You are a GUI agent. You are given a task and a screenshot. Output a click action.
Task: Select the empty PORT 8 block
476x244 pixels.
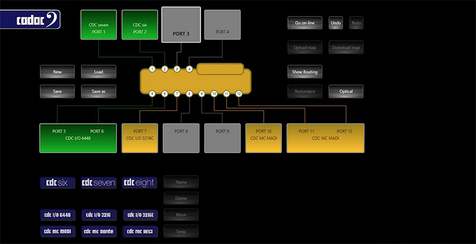pyautogui.click(x=181, y=138)
